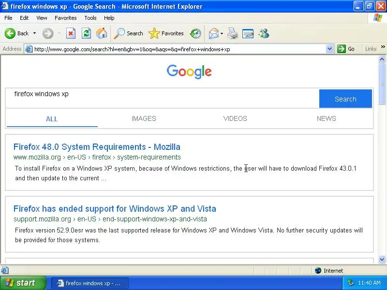
Task: Open Firefox 48.0 System Requirements result
Action: tap(97, 147)
